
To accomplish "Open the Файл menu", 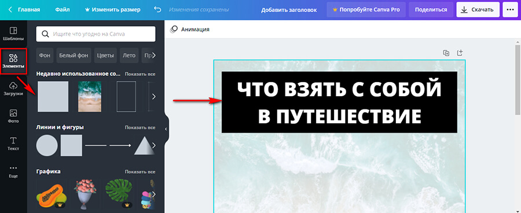I will (63, 10).
